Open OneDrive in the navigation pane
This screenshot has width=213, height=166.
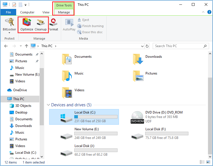point(20,90)
